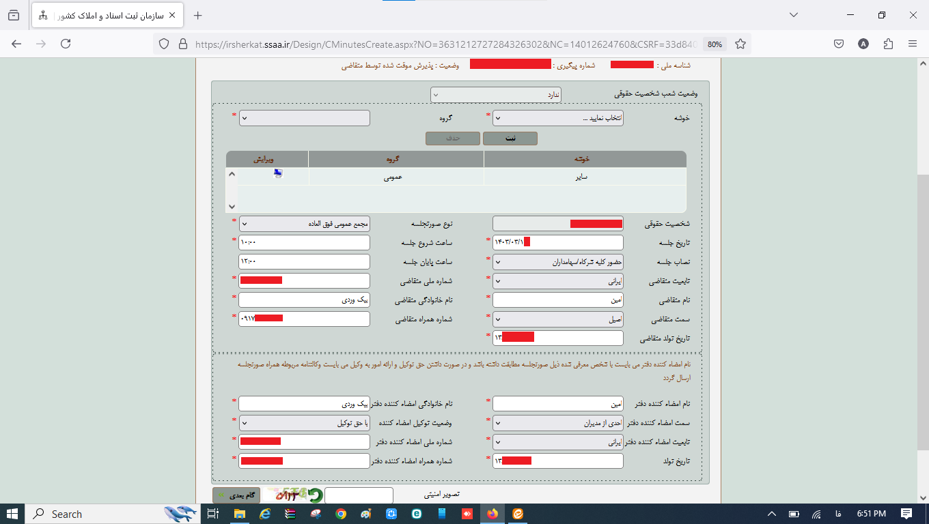
Task: Open the نصاب جلسه dropdown
Action: tap(558, 262)
